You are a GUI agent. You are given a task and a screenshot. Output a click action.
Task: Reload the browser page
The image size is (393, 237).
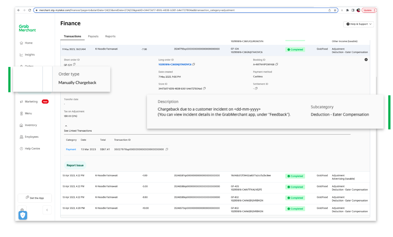click(30, 10)
